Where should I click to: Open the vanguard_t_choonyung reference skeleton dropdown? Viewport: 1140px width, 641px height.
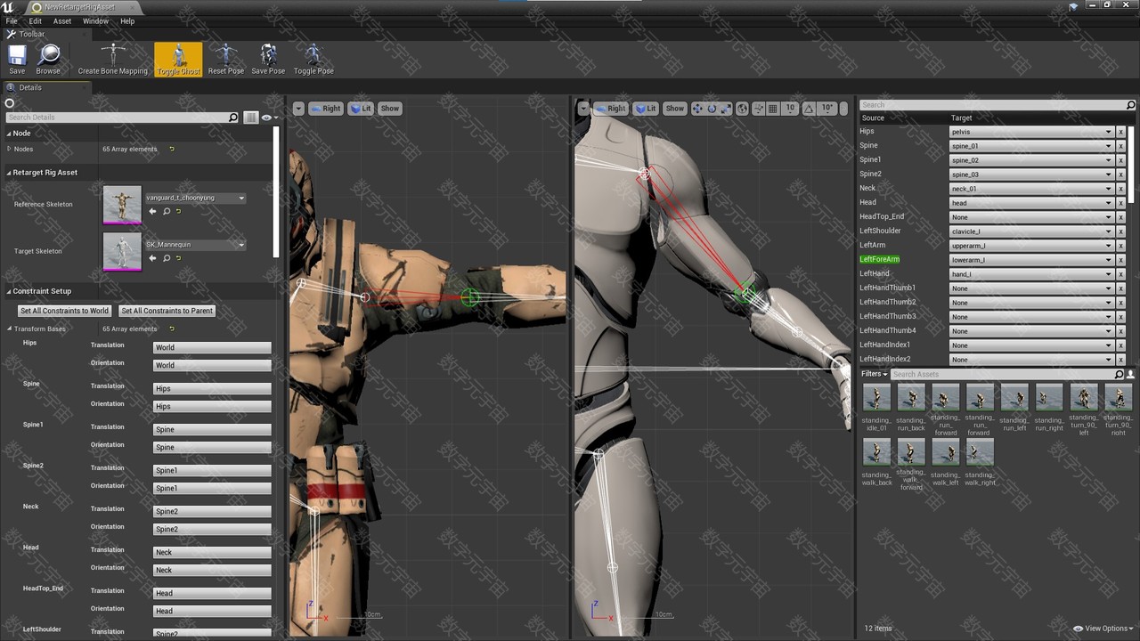coord(195,198)
